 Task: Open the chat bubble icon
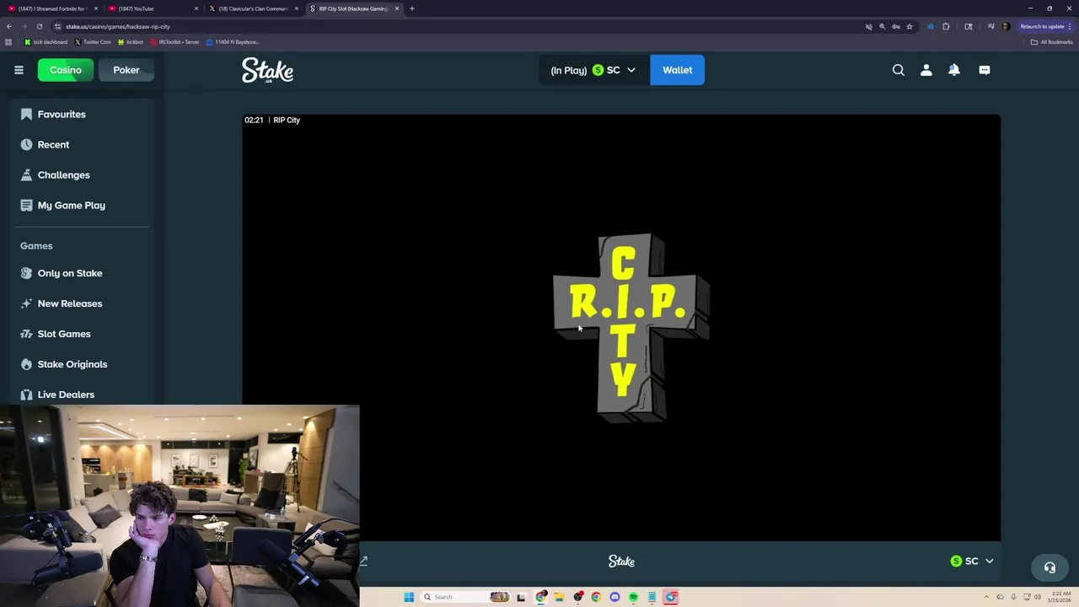pyautogui.click(x=985, y=70)
